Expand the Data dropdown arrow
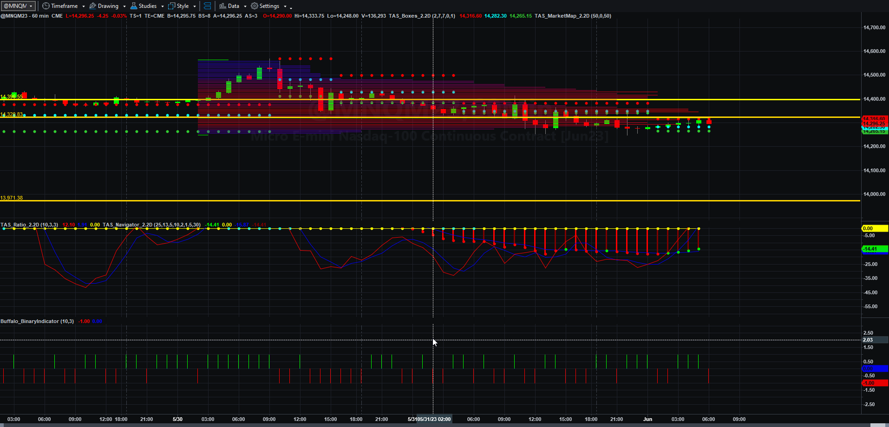The image size is (889, 427). [245, 6]
